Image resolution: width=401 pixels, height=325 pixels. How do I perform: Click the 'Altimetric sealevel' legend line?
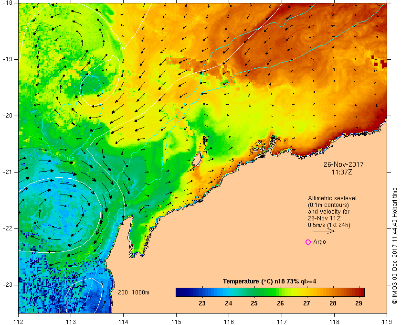coord(332,198)
